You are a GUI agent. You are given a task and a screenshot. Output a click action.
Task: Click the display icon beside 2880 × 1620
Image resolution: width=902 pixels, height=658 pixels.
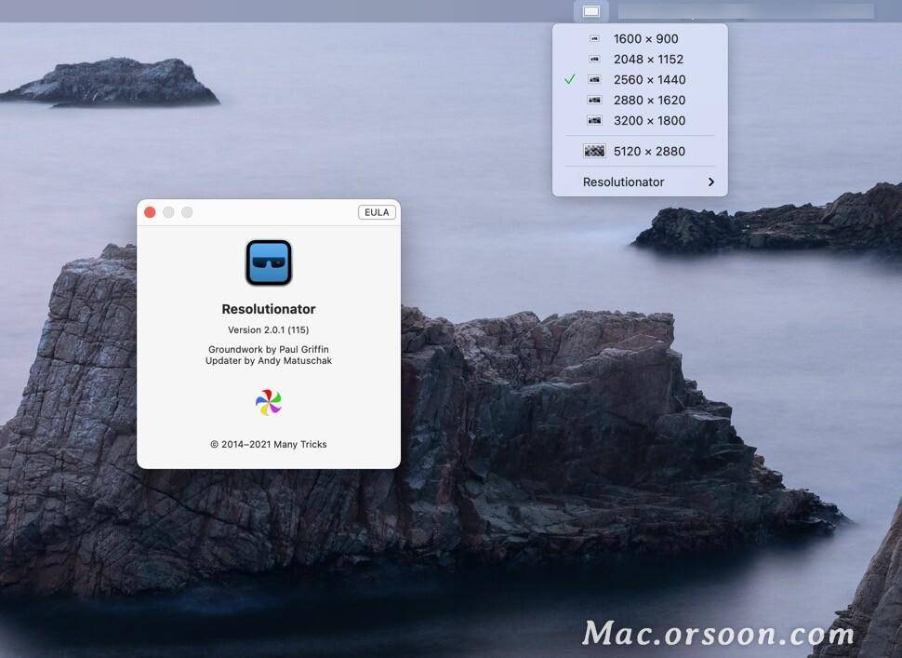pos(594,101)
